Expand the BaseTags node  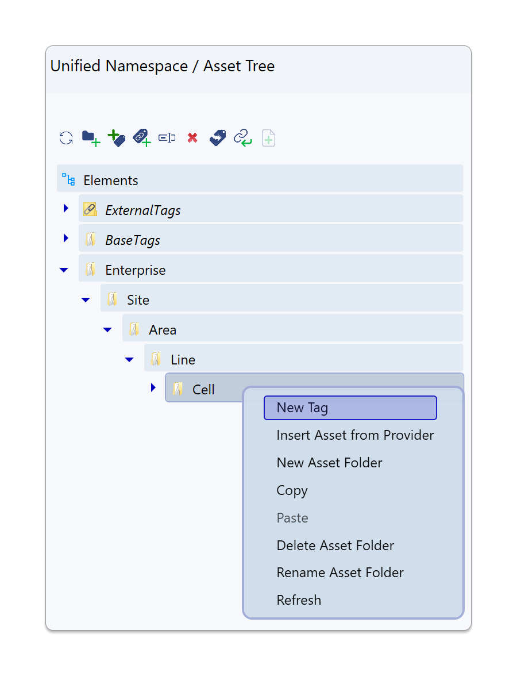pos(66,238)
